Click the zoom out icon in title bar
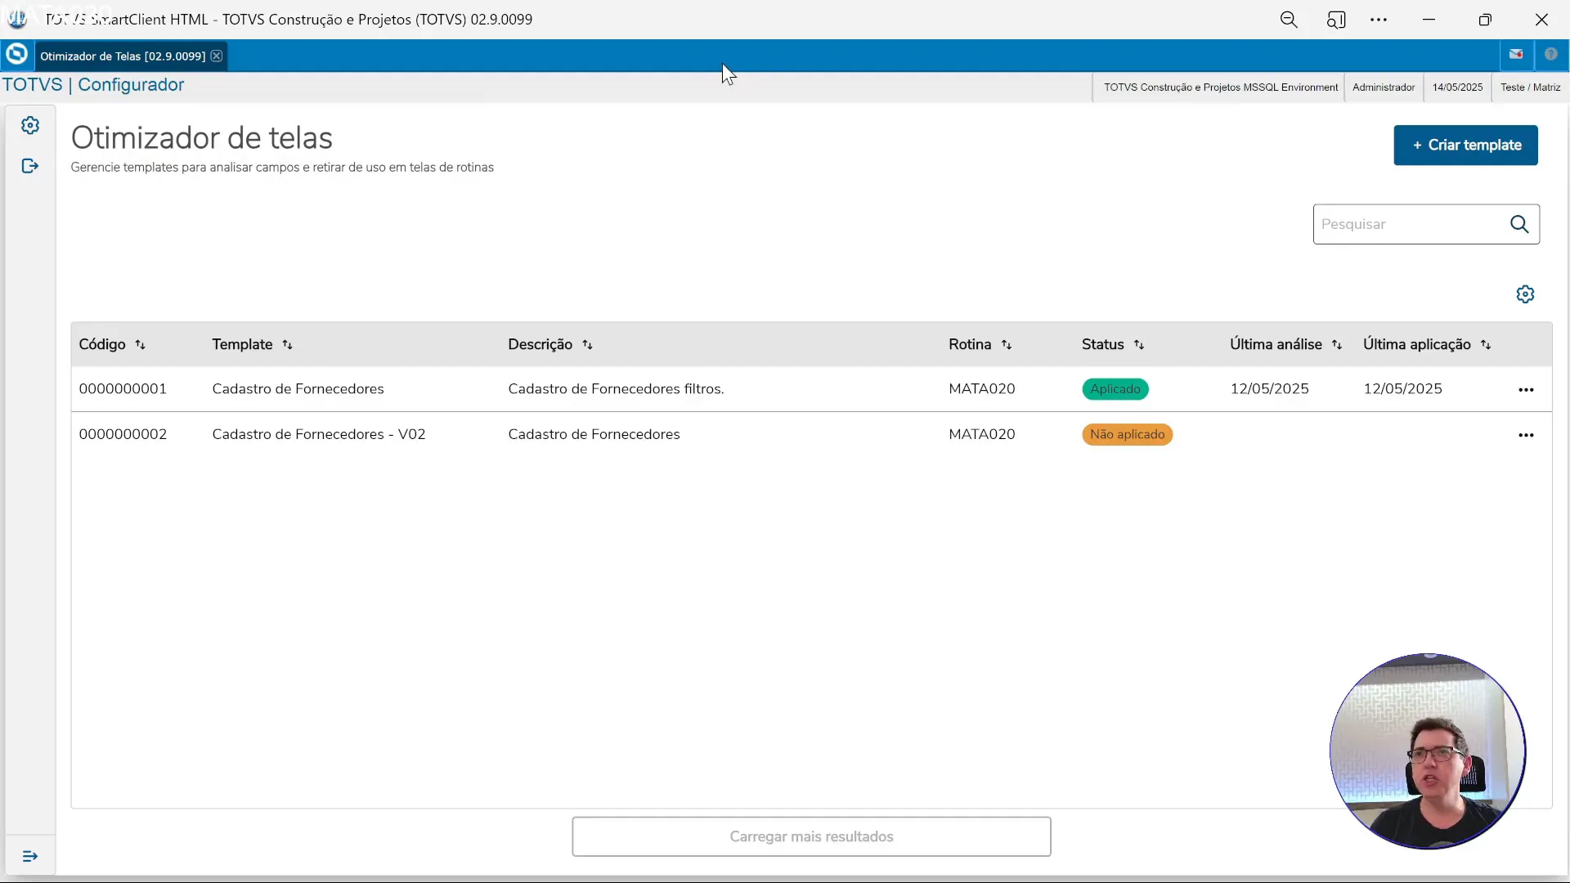1570x883 pixels. 1289,20
